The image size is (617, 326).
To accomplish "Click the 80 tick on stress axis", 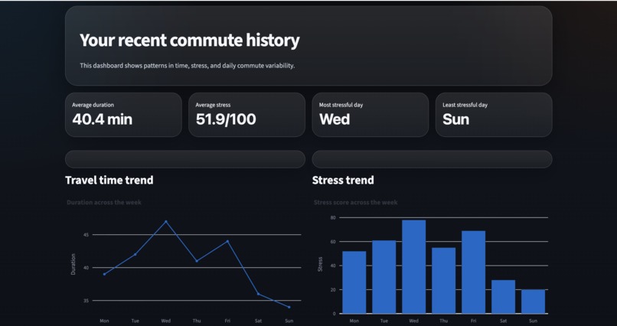I will (333, 217).
